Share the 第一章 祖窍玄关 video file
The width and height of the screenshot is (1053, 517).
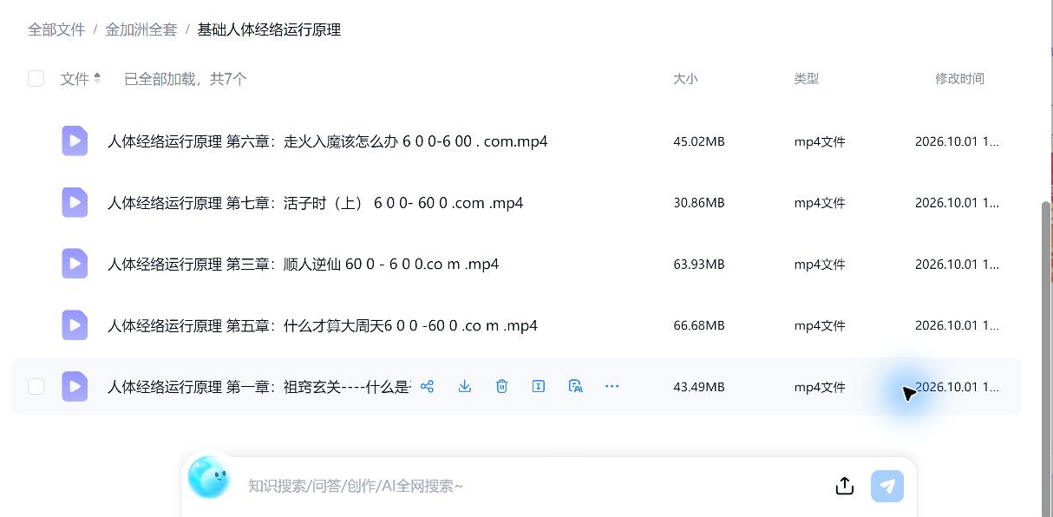[x=427, y=386]
